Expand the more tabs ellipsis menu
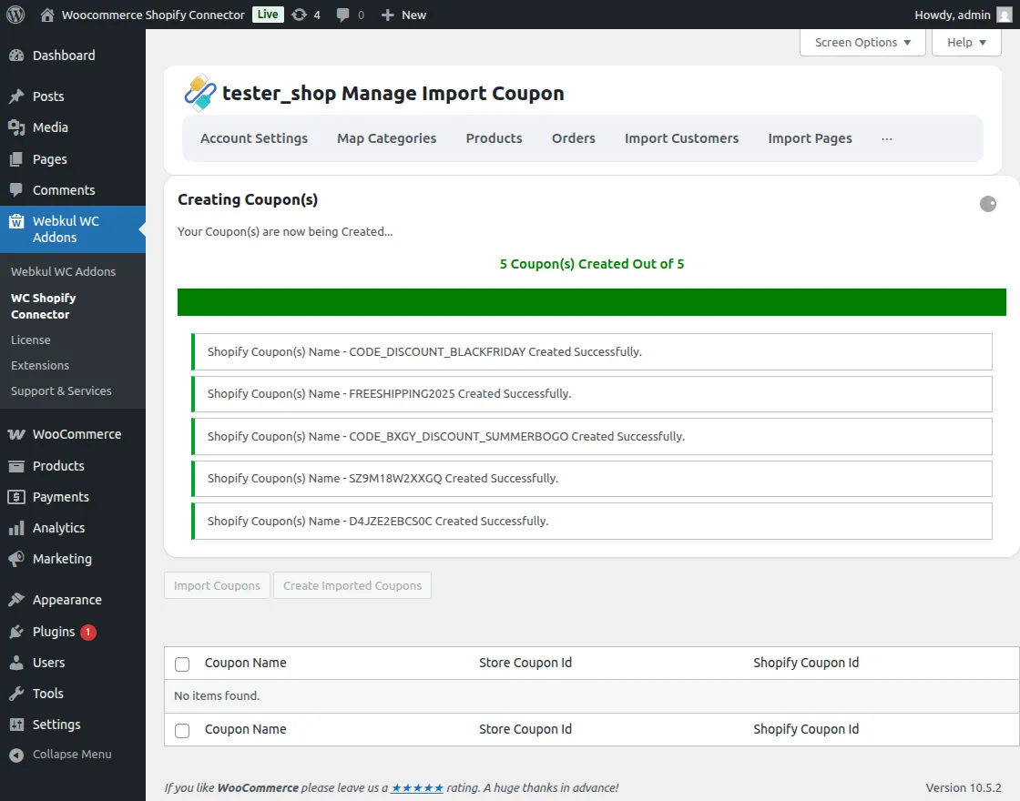 887,138
